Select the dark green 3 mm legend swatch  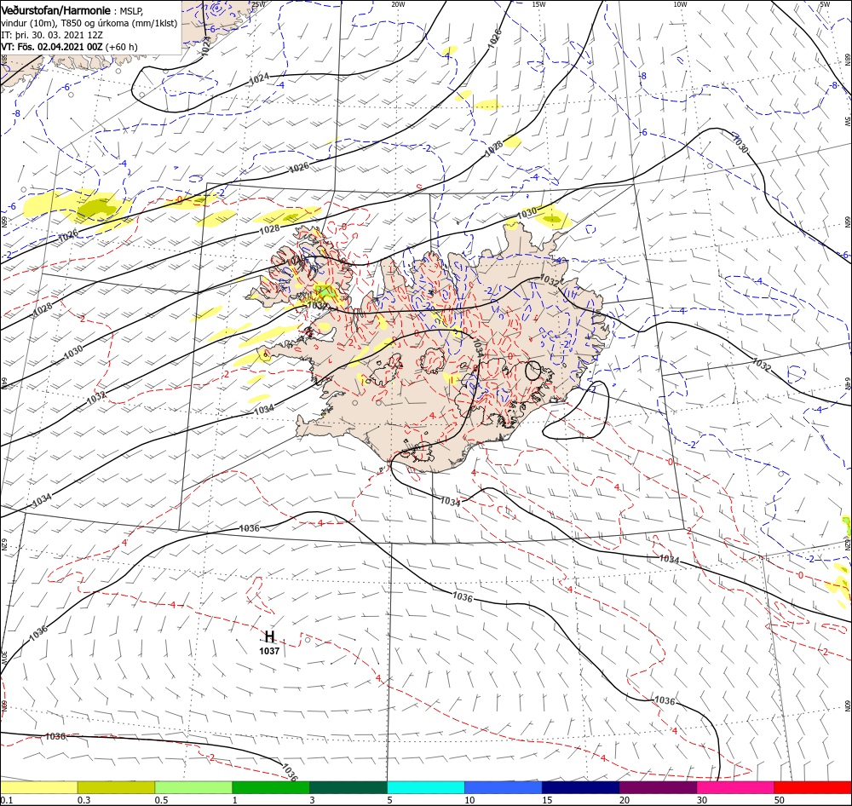coord(348,787)
